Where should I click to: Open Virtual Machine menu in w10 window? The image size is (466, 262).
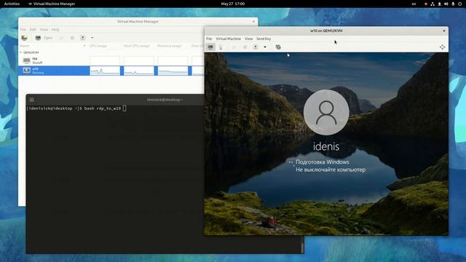(x=228, y=39)
